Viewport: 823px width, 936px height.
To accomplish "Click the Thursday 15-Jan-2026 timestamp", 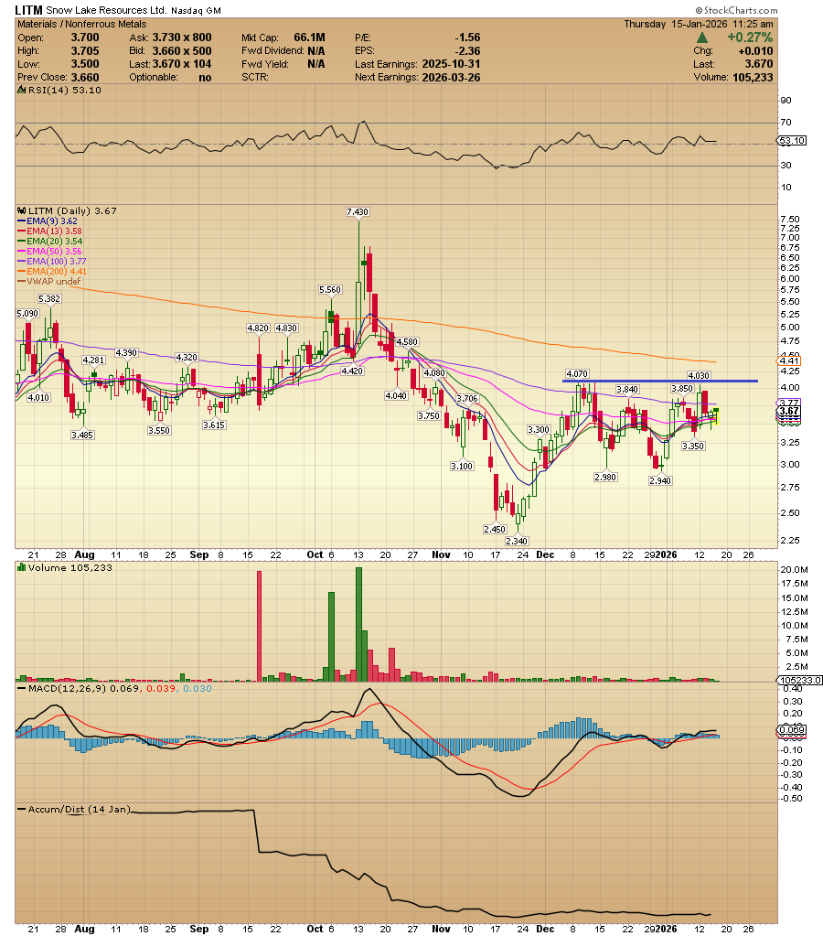I will (699, 24).
